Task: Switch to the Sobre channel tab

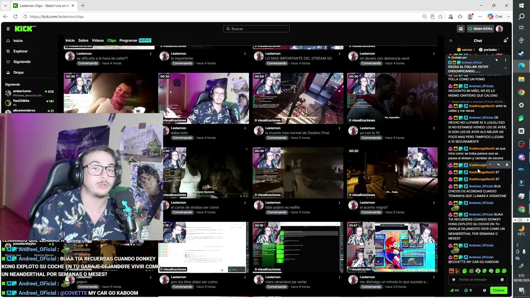Action: [x=83, y=41]
